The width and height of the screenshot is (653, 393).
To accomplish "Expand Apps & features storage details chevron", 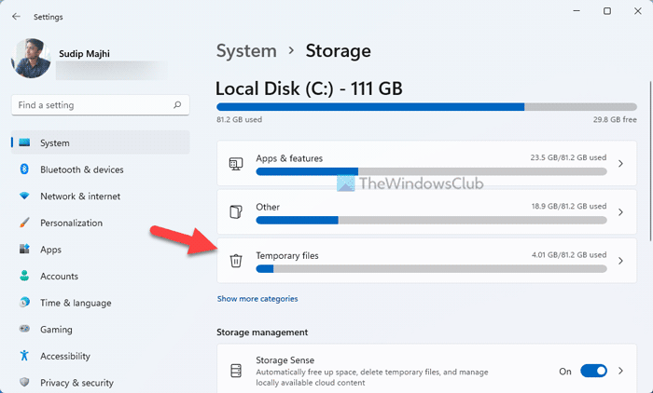I will click(621, 164).
